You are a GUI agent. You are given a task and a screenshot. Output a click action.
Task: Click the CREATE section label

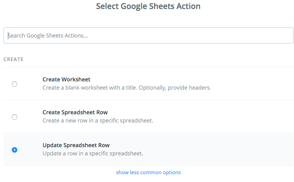13,59
